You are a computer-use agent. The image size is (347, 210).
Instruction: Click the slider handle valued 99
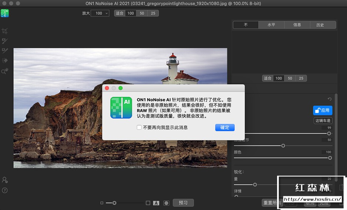pos(329,133)
